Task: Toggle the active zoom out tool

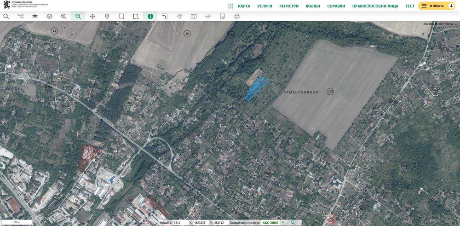Action: point(78,16)
